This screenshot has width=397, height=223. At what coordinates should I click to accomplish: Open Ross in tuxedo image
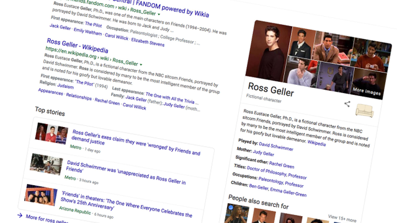(x=302, y=43)
